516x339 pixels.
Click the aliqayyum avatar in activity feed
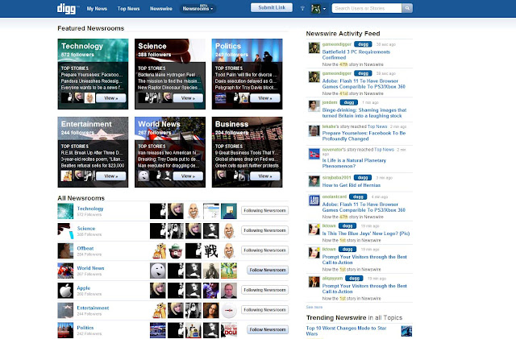coord(314,282)
